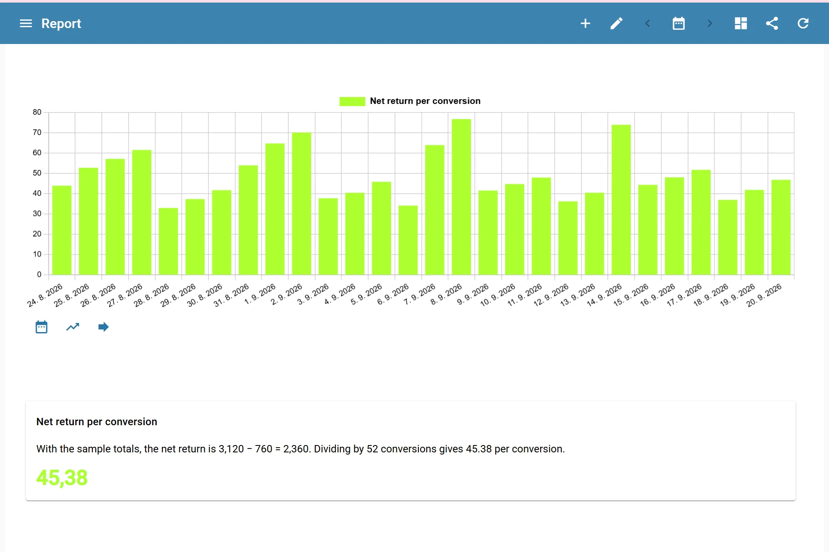829x552 pixels.
Task: Click the bar for 28. 8. 2026
Action: pyautogui.click(x=168, y=241)
